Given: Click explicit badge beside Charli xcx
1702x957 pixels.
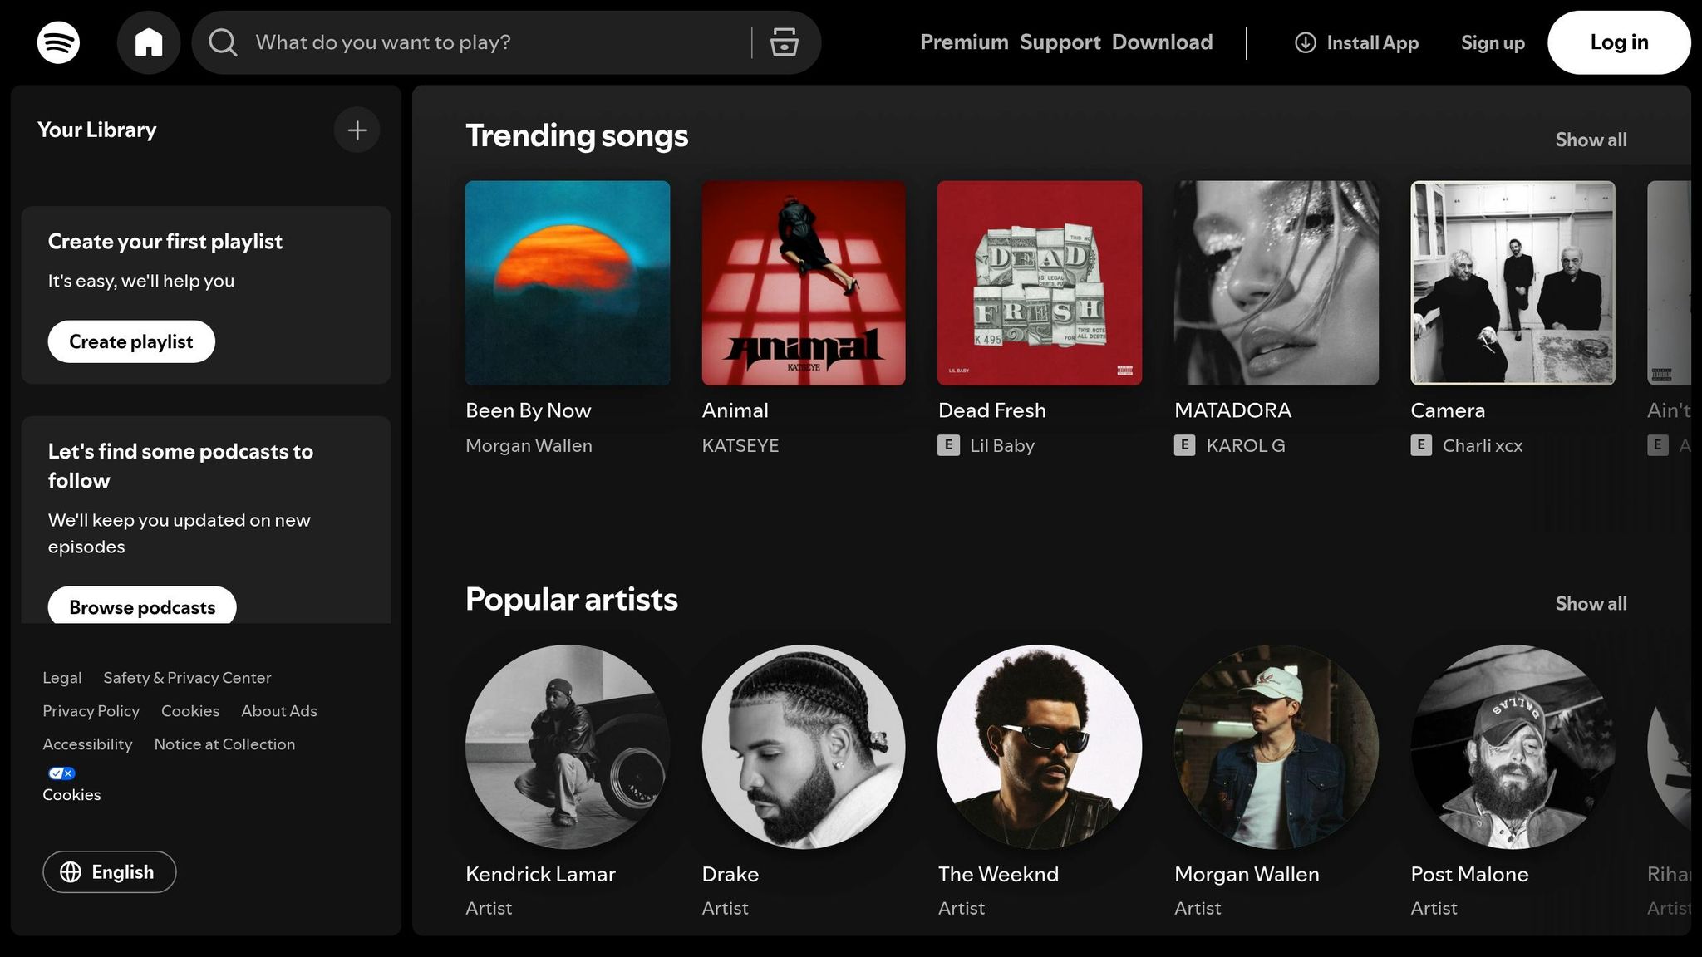Looking at the screenshot, I should tap(1421, 445).
